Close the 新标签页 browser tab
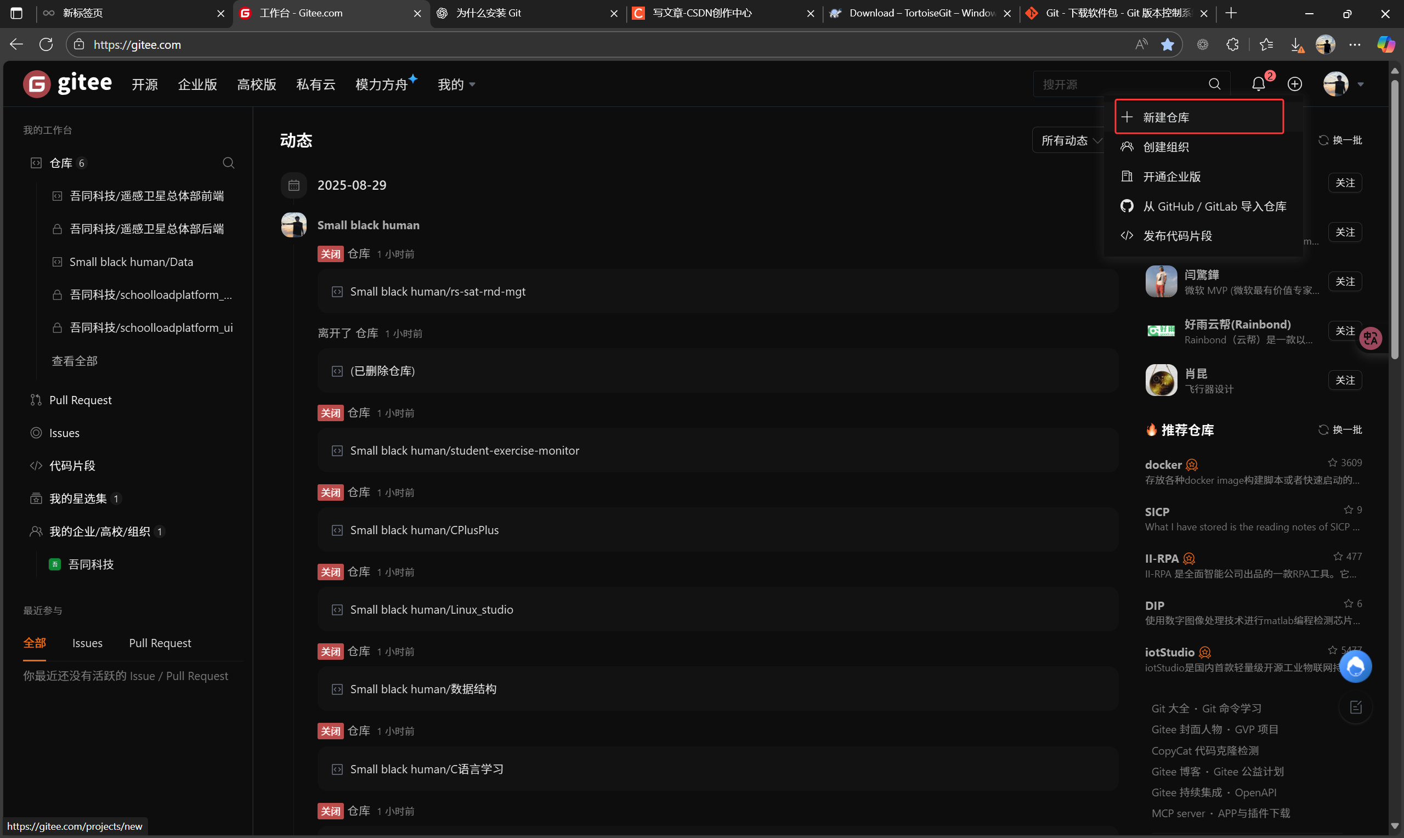 tap(220, 13)
